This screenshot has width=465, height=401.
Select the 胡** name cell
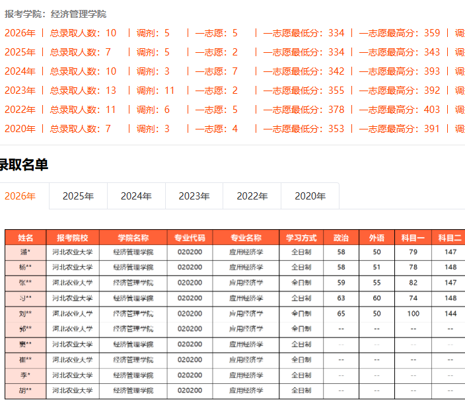[x=26, y=391]
